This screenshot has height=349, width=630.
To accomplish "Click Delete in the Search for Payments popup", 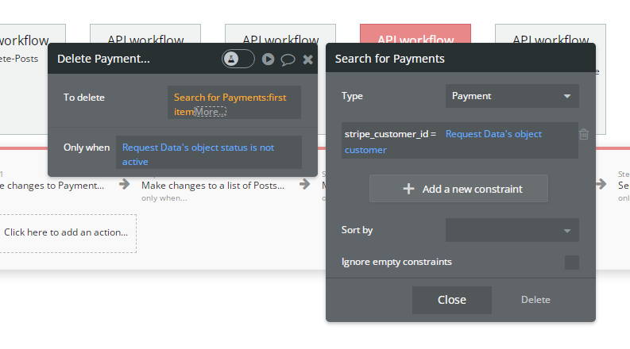I will [535, 300].
